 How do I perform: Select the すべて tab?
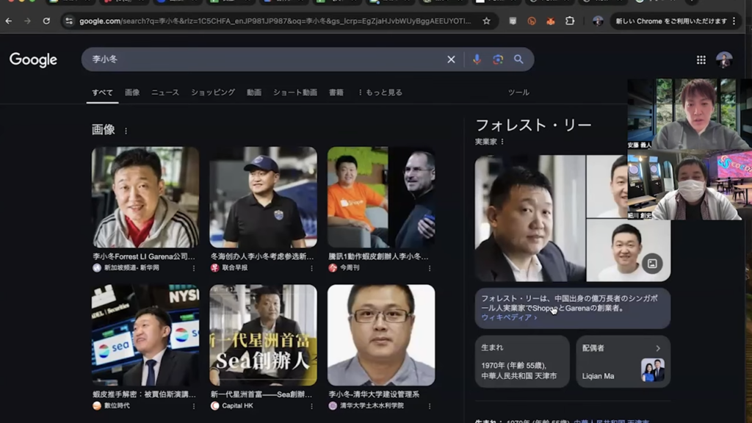pos(103,92)
